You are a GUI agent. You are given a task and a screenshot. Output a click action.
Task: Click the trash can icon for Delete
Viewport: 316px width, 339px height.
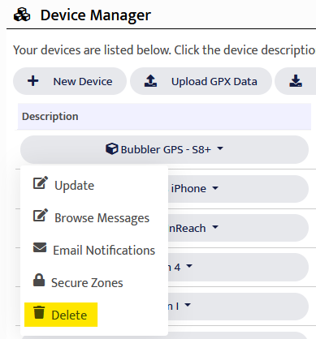(x=39, y=312)
